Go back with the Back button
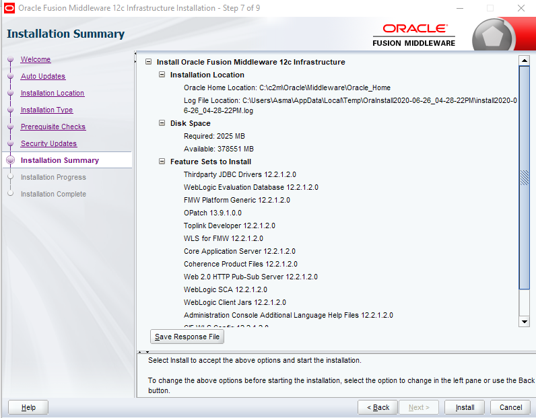 click(378, 407)
